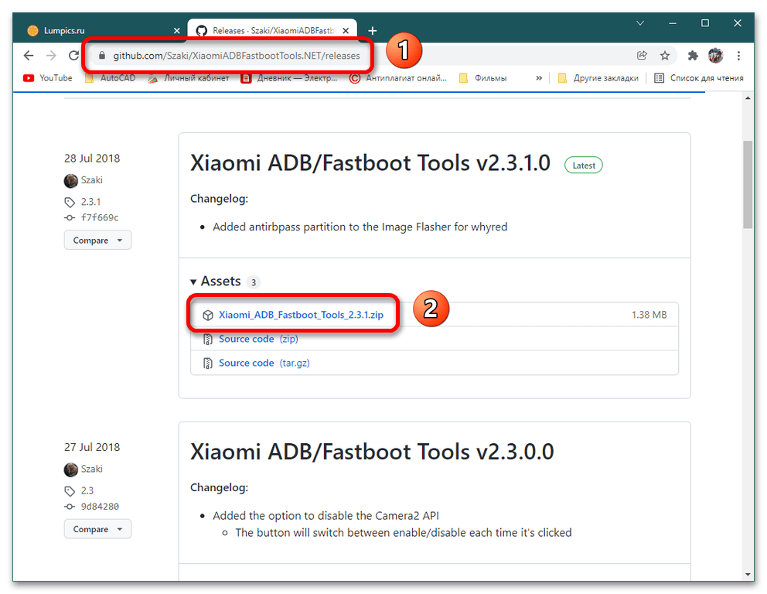
Task: Open the Антиплагиат онлай... bookmark
Action: 398,78
